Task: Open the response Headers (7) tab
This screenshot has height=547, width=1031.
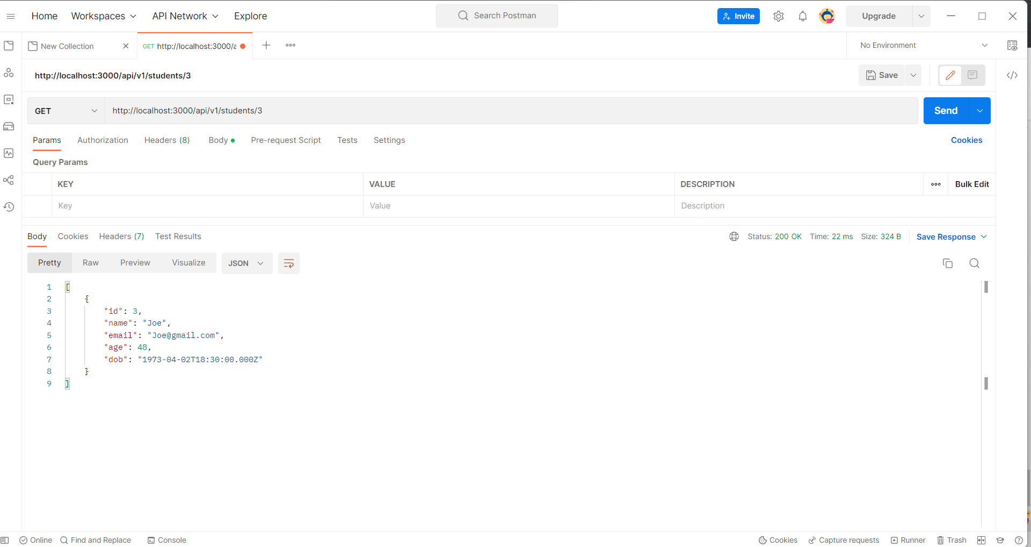Action: 121,236
